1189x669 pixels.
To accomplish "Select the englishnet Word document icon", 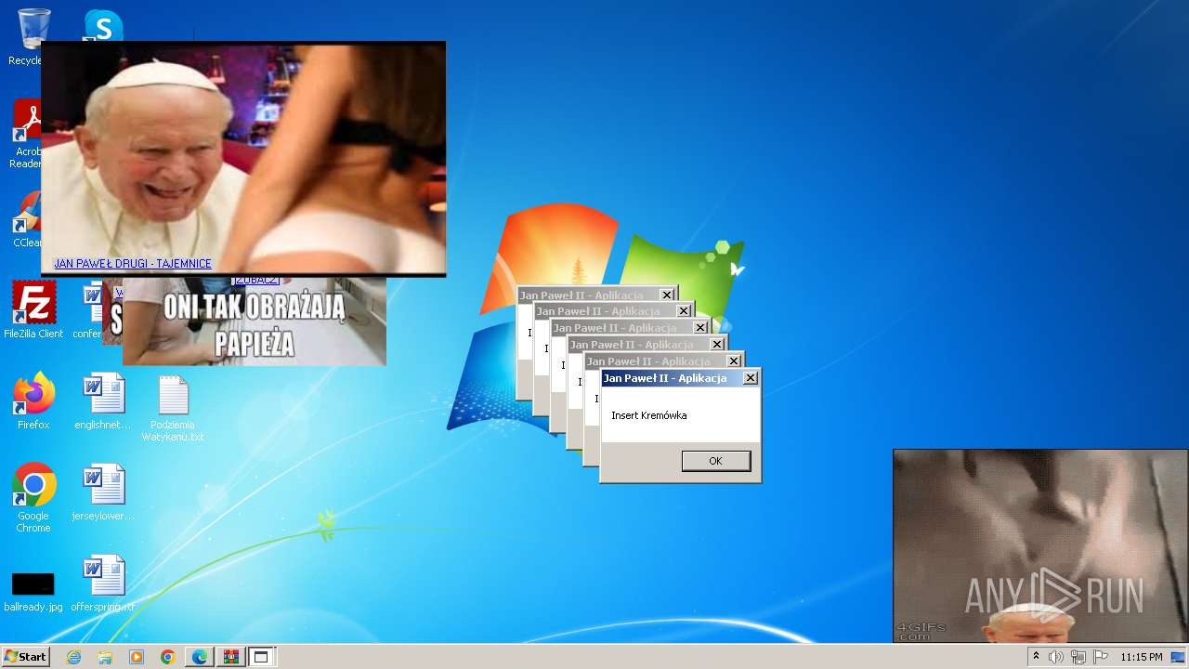I will click(x=103, y=401).
